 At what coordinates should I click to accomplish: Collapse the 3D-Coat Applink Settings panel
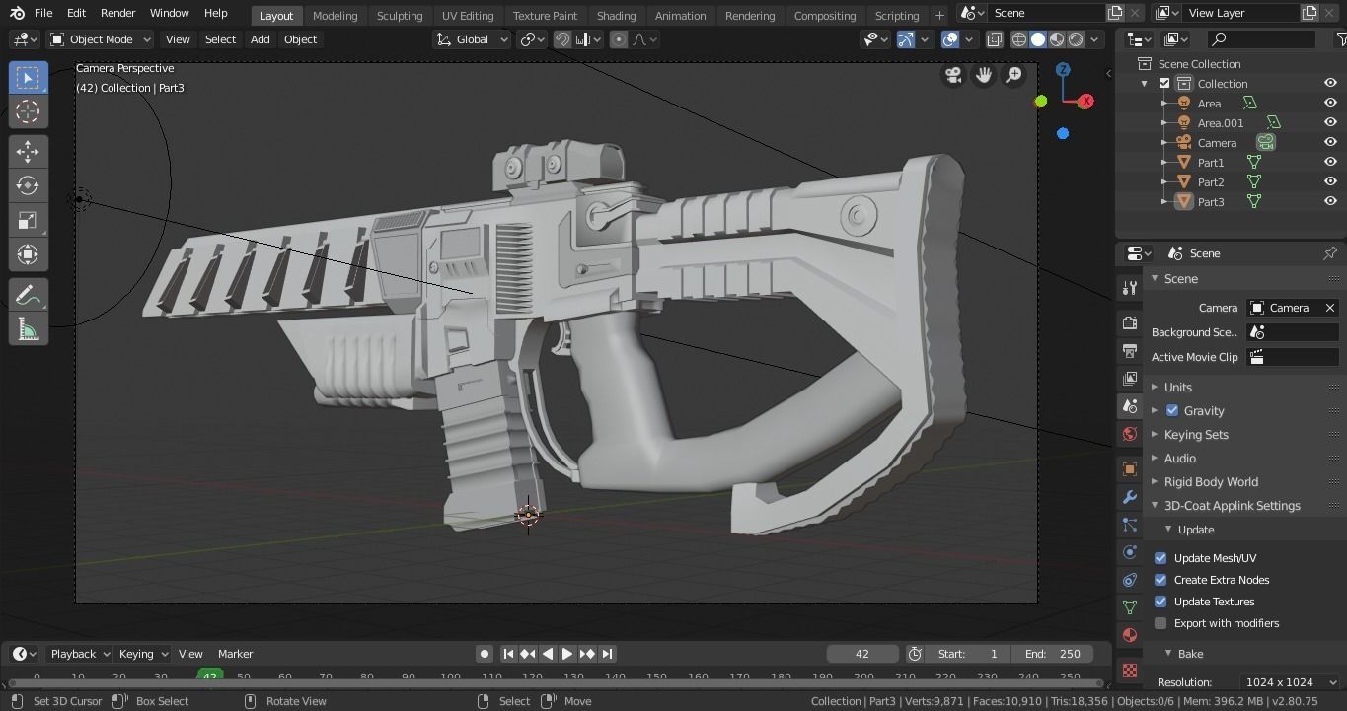[x=1232, y=505]
